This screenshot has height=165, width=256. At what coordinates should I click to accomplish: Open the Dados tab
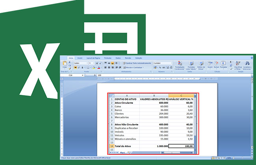point(118,58)
